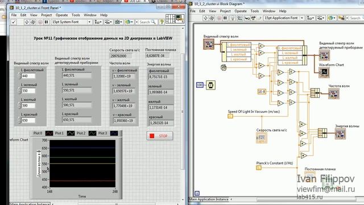
Task: Select Waveform Chart terminal in diagram
Action: pyautogui.click(x=324, y=72)
